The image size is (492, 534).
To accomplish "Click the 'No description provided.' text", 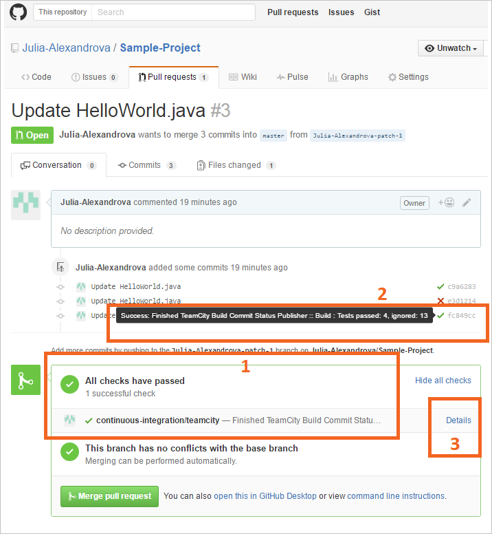I will (107, 231).
